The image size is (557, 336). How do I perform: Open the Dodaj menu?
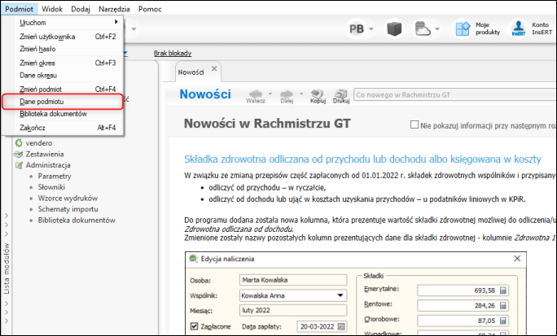pos(81,9)
